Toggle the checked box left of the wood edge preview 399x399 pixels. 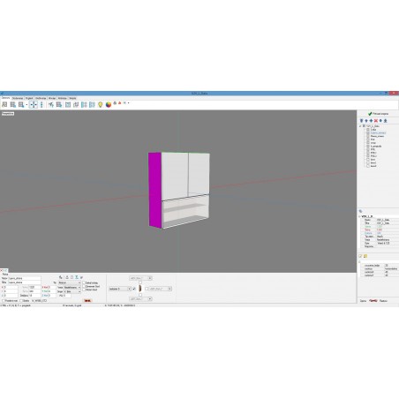click(134, 289)
